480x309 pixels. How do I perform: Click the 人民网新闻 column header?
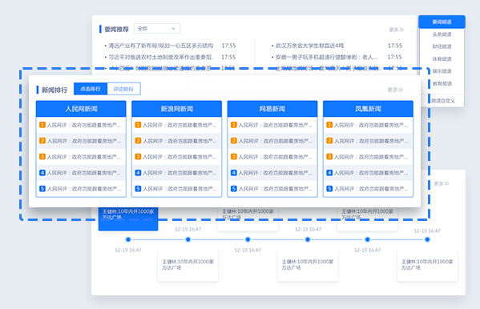pos(81,109)
